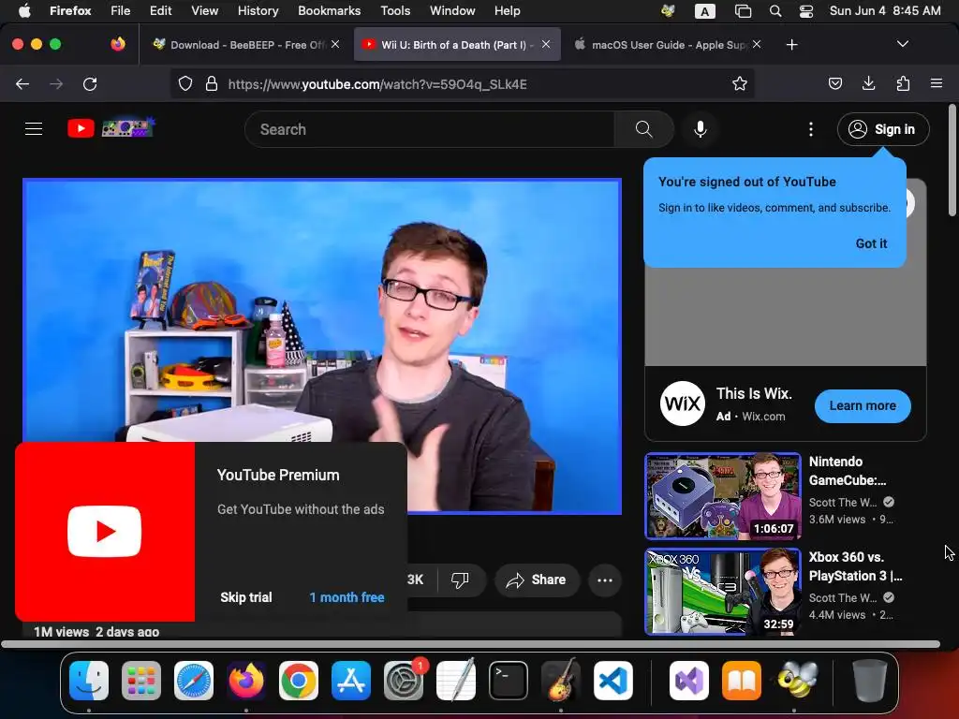Image resolution: width=959 pixels, height=719 pixels.
Task: Expand the list all tabs chevron
Action: coord(902,44)
